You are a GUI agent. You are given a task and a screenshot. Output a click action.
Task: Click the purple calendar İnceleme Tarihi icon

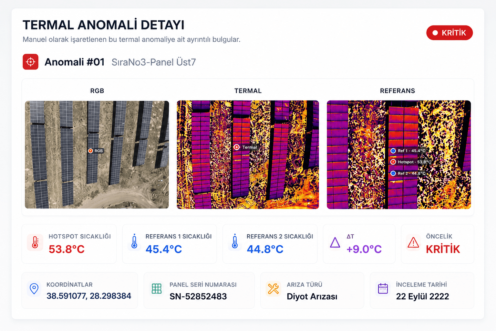383,288
